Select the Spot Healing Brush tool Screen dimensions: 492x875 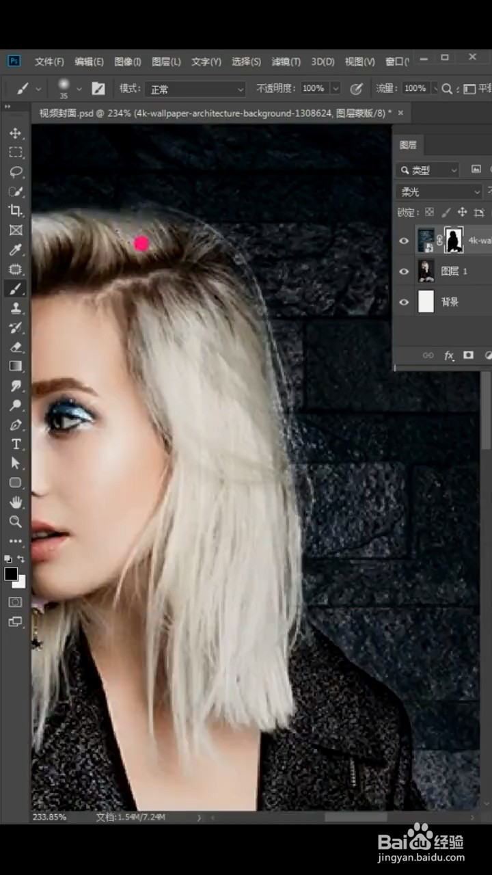[15, 269]
